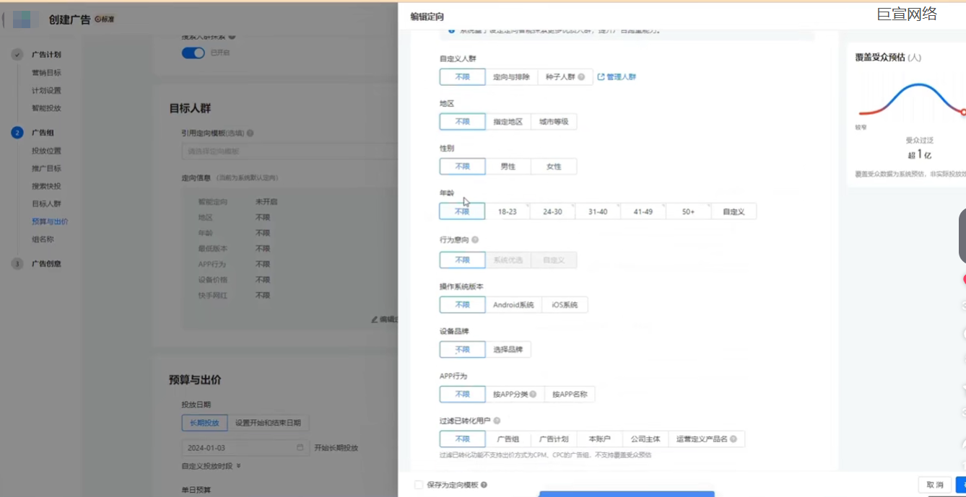Select 运营定义产品名 filter option
Viewport: 966px width, 497px height.
pos(706,439)
